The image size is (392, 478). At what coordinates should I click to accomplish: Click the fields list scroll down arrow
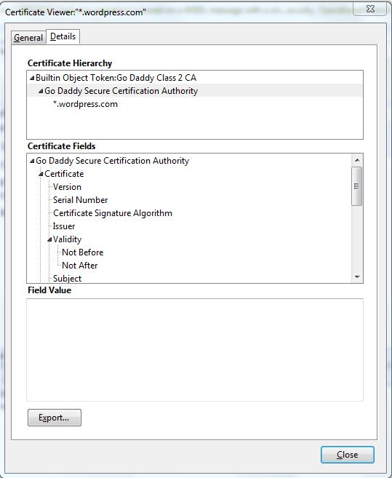(357, 276)
